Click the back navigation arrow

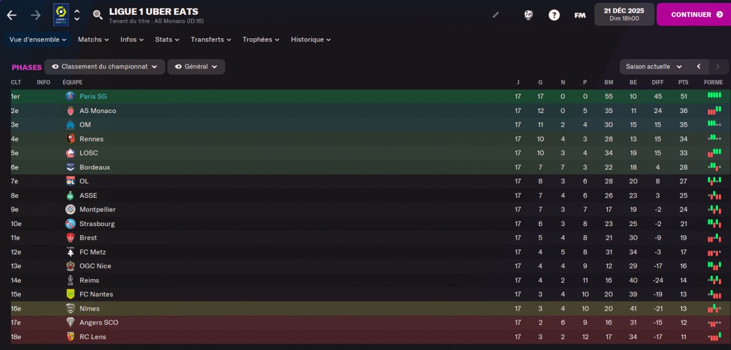[x=11, y=15]
